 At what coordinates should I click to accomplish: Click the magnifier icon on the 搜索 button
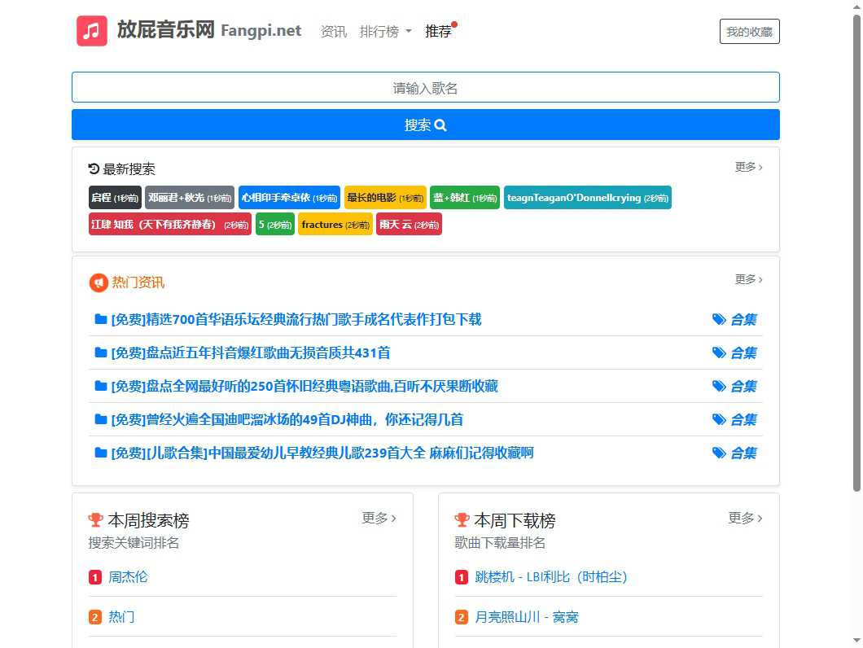440,125
